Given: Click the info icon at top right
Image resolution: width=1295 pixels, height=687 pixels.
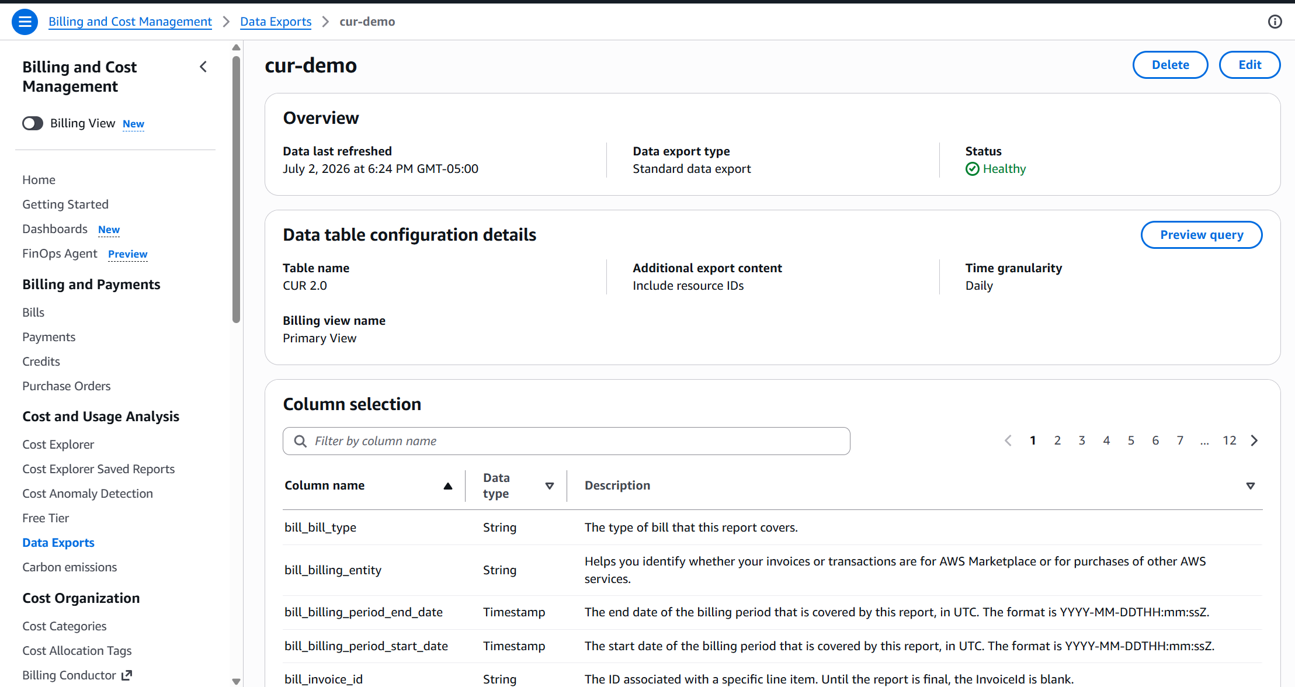Looking at the screenshot, I should point(1275,22).
